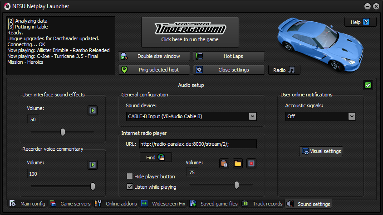This screenshot has width=383, height=215.
Task: Open the Track records tab
Action: pos(262,204)
